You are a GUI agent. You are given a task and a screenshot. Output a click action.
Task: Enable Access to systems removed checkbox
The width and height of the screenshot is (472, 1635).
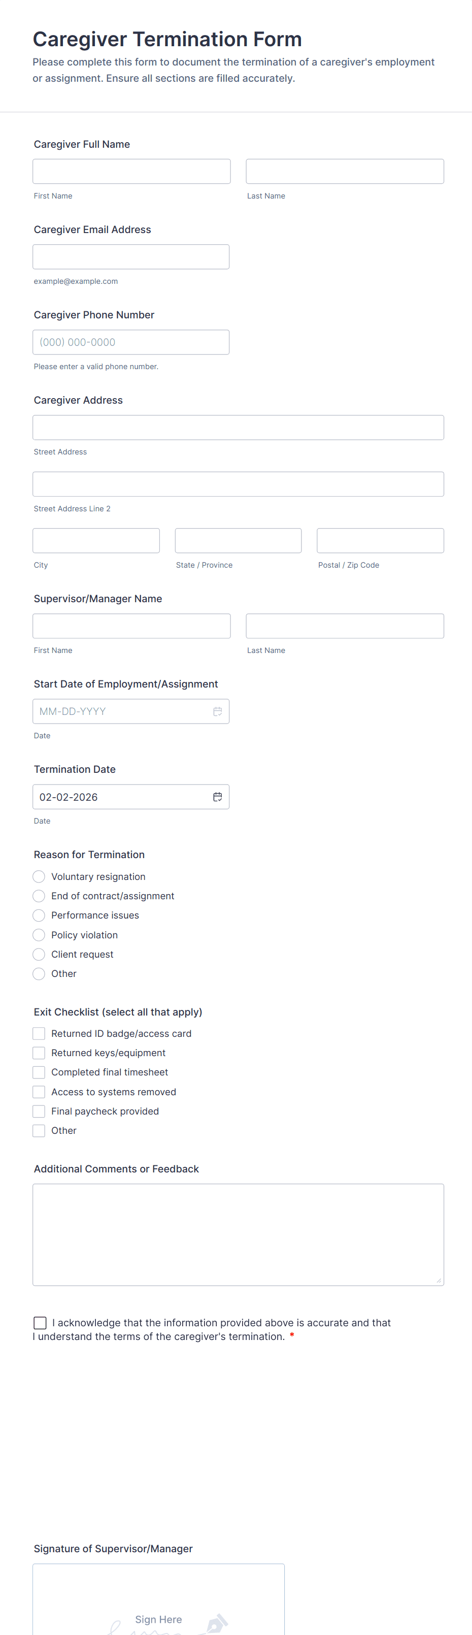[x=39, y=1092]
